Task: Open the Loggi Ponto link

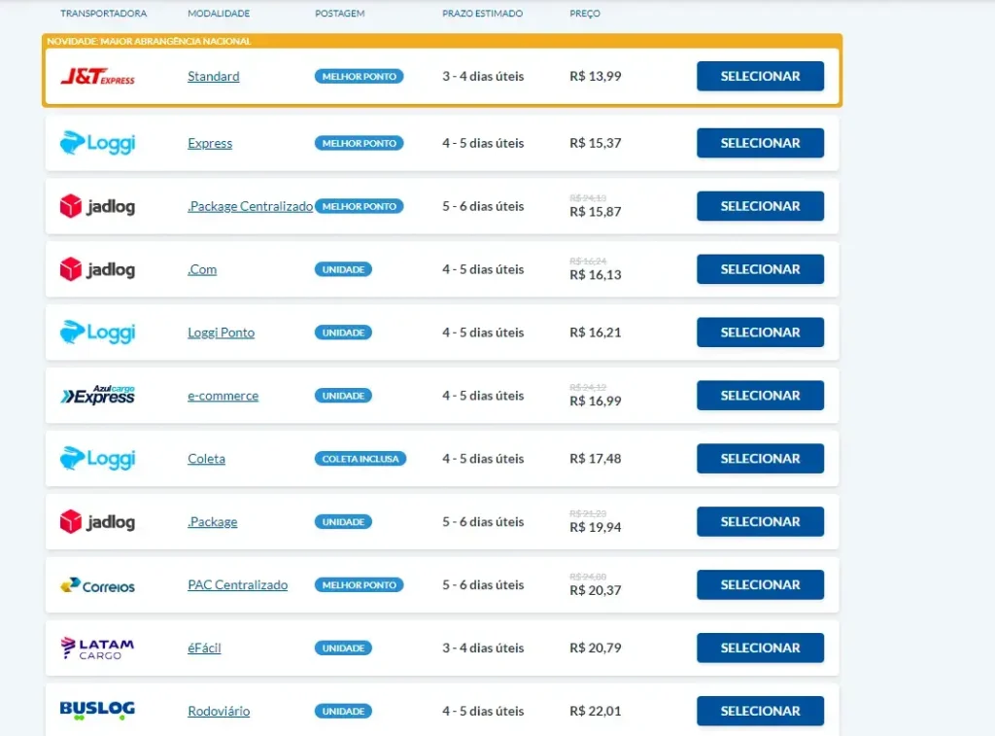Action: (x=221, y=333)
